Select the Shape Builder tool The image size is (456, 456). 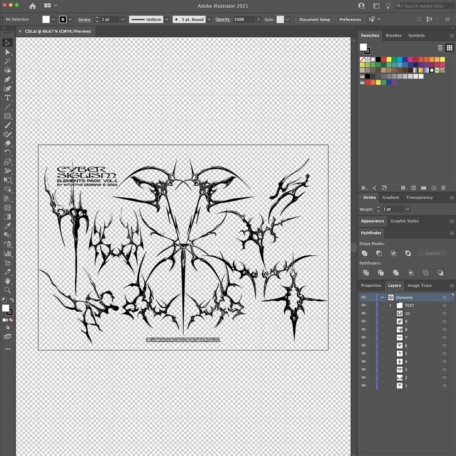tap(8, 189)
